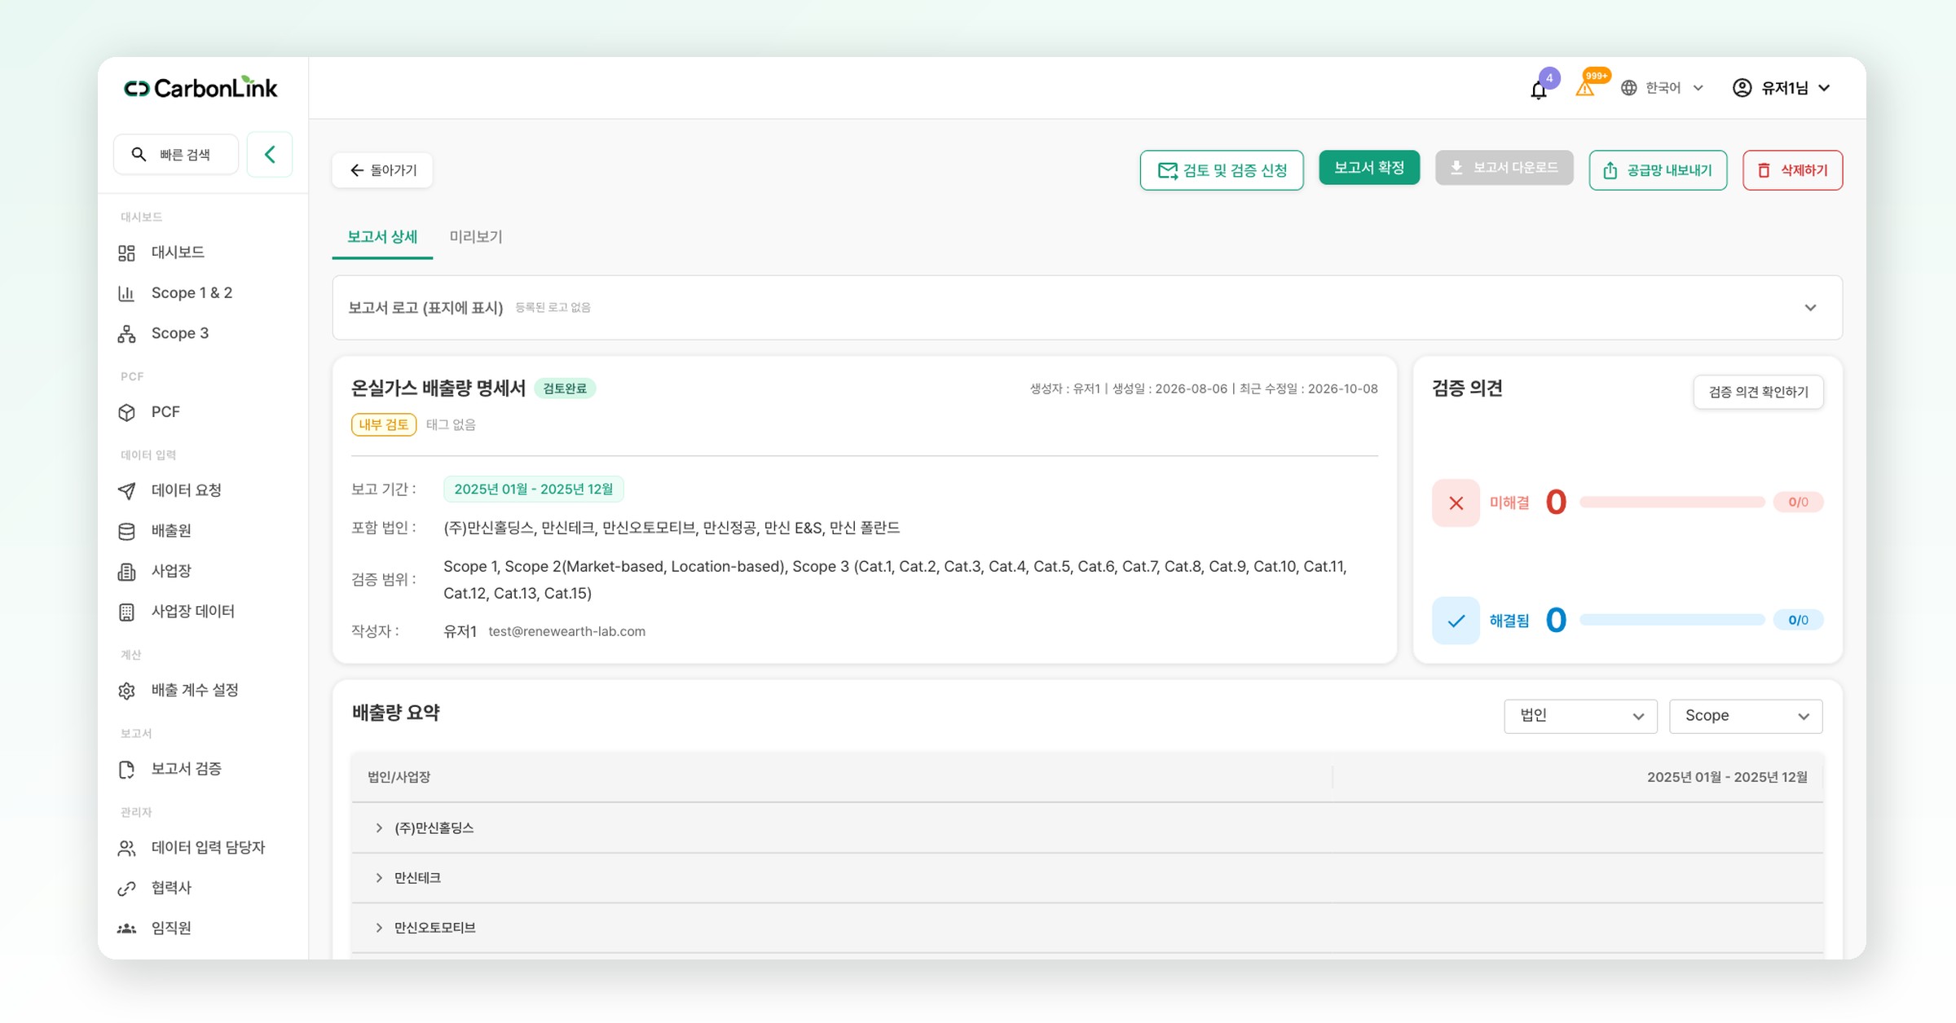The image size is (1956, 1023).
Task: Open 사업장 in the sidebar
Action: tap(171, 571)
